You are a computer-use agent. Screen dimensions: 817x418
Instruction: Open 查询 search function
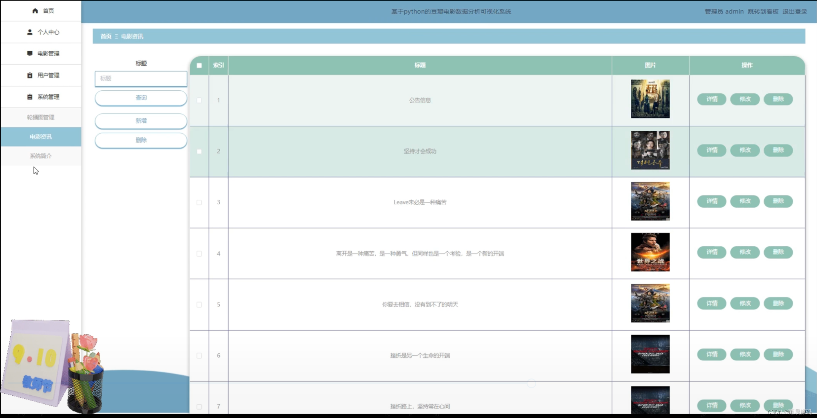(140, 97)
